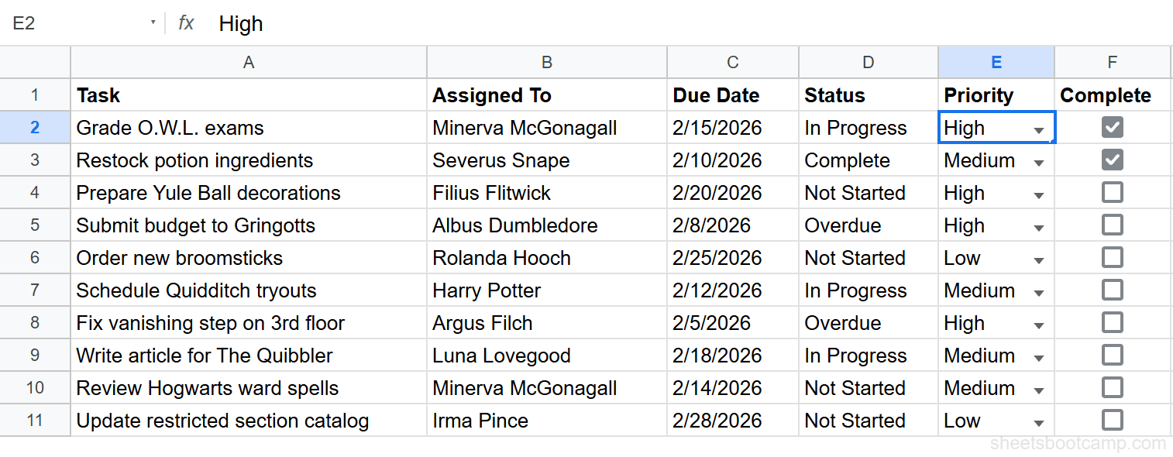
Task: Uncheck the Complete box for Restock potion ingredients
Action: (x=1112, y=160)
